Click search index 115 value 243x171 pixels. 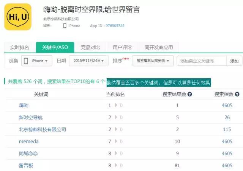(227, 129)
